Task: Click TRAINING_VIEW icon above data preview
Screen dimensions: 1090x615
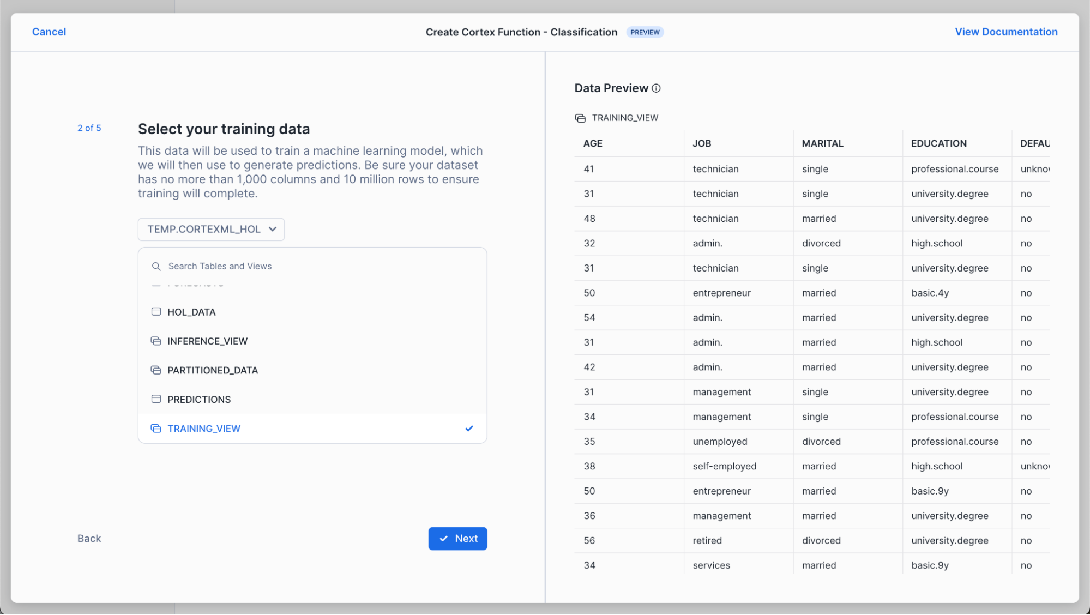Action: 580,118
